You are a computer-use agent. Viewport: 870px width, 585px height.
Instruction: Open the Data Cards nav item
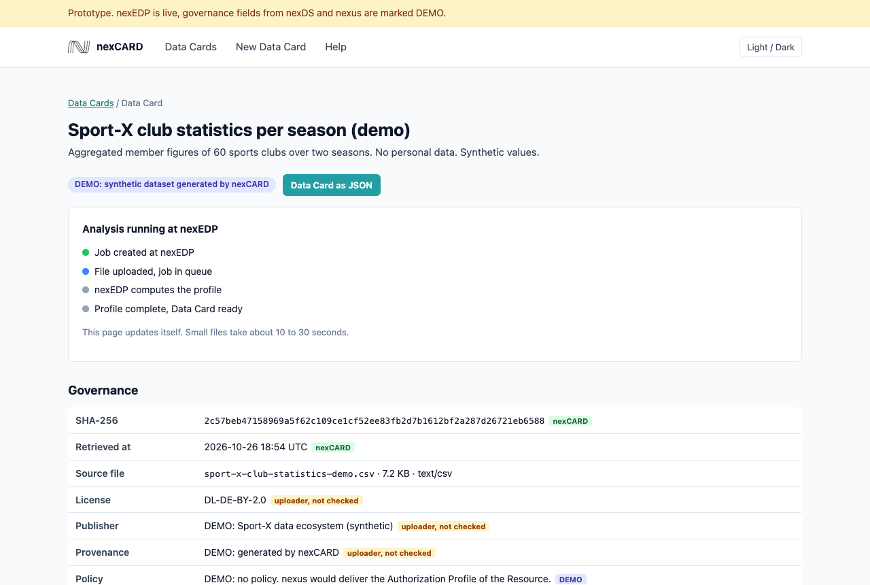[191, 47]
